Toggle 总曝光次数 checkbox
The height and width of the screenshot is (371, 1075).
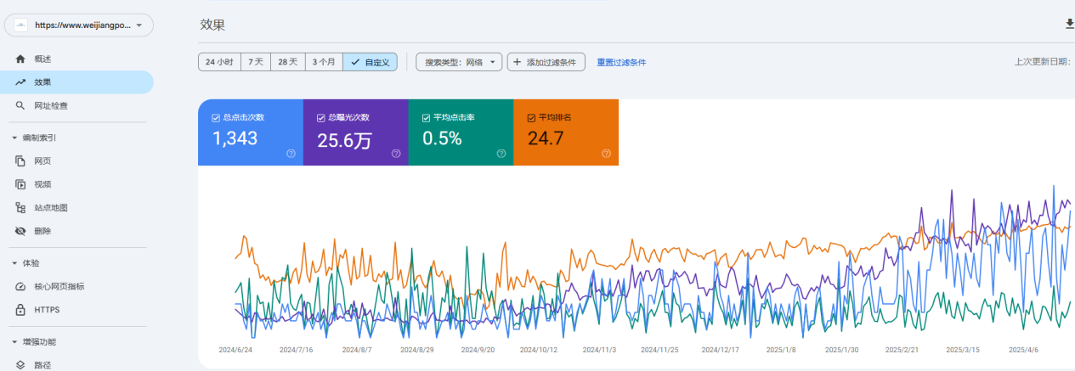[321, 118]
